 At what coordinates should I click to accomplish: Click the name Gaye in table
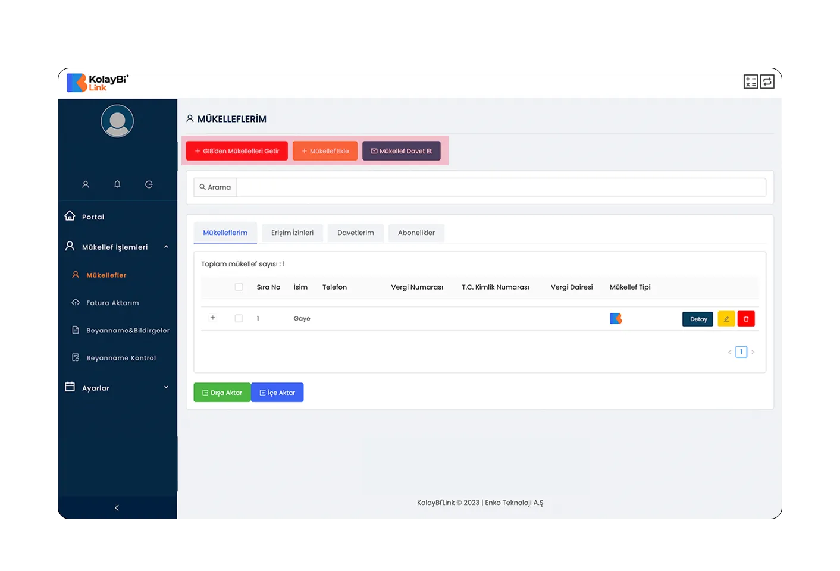(x=302, y=319)
